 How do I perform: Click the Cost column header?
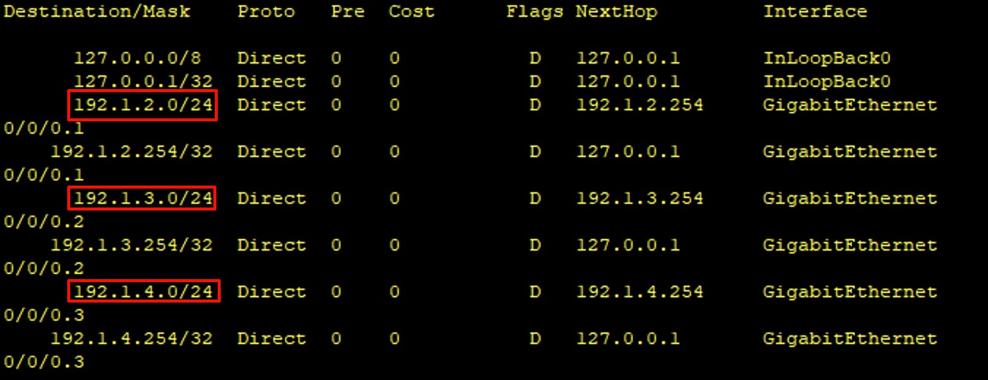(411, 12)
